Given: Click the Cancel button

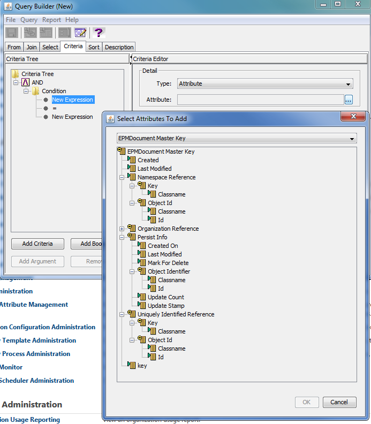Looking at the screenshot, I should [x=339, y=402].
